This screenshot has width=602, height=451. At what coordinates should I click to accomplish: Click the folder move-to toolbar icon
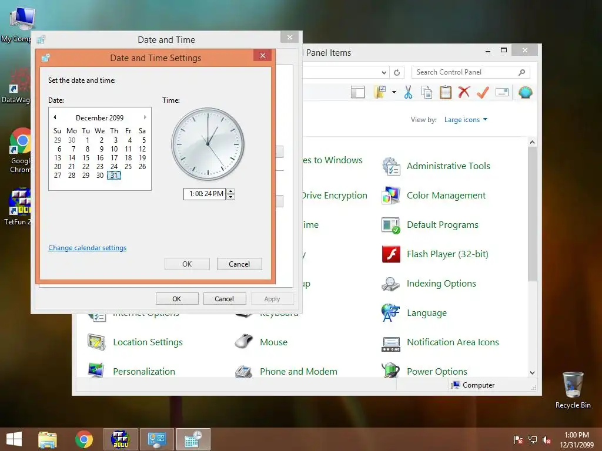[x=379, y=92]
